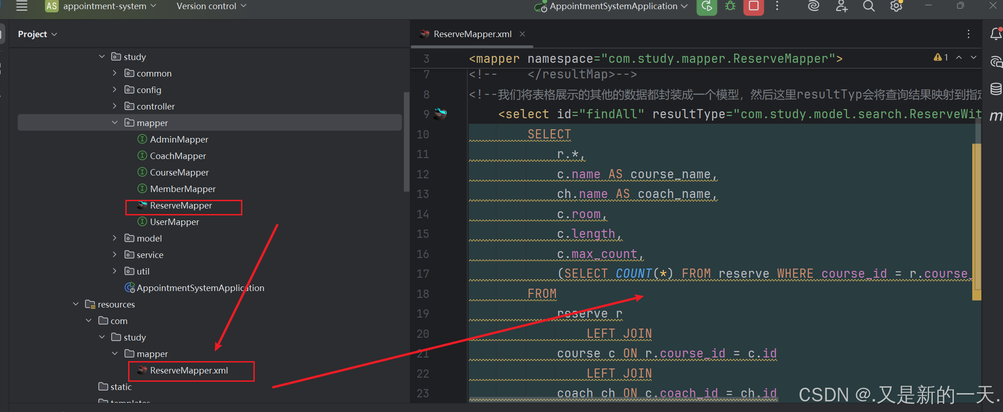1003x412 pixels.
Task: Switch to the ReserveMapper.xml editor tab
Action: pos(472,34)
